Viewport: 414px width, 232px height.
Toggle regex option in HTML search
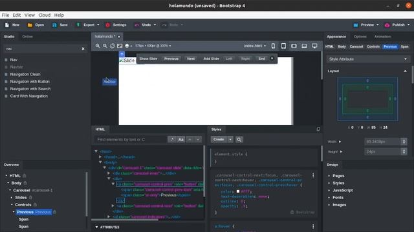pos(172,139)
